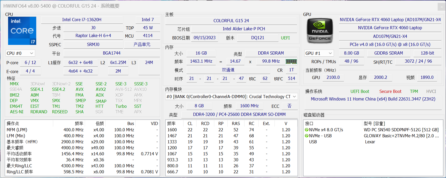Image resolution: width=446 pixels, height=178 pixels.
Task: Open the GPU #1 selector dropdown
Action: tap(319, 53)
